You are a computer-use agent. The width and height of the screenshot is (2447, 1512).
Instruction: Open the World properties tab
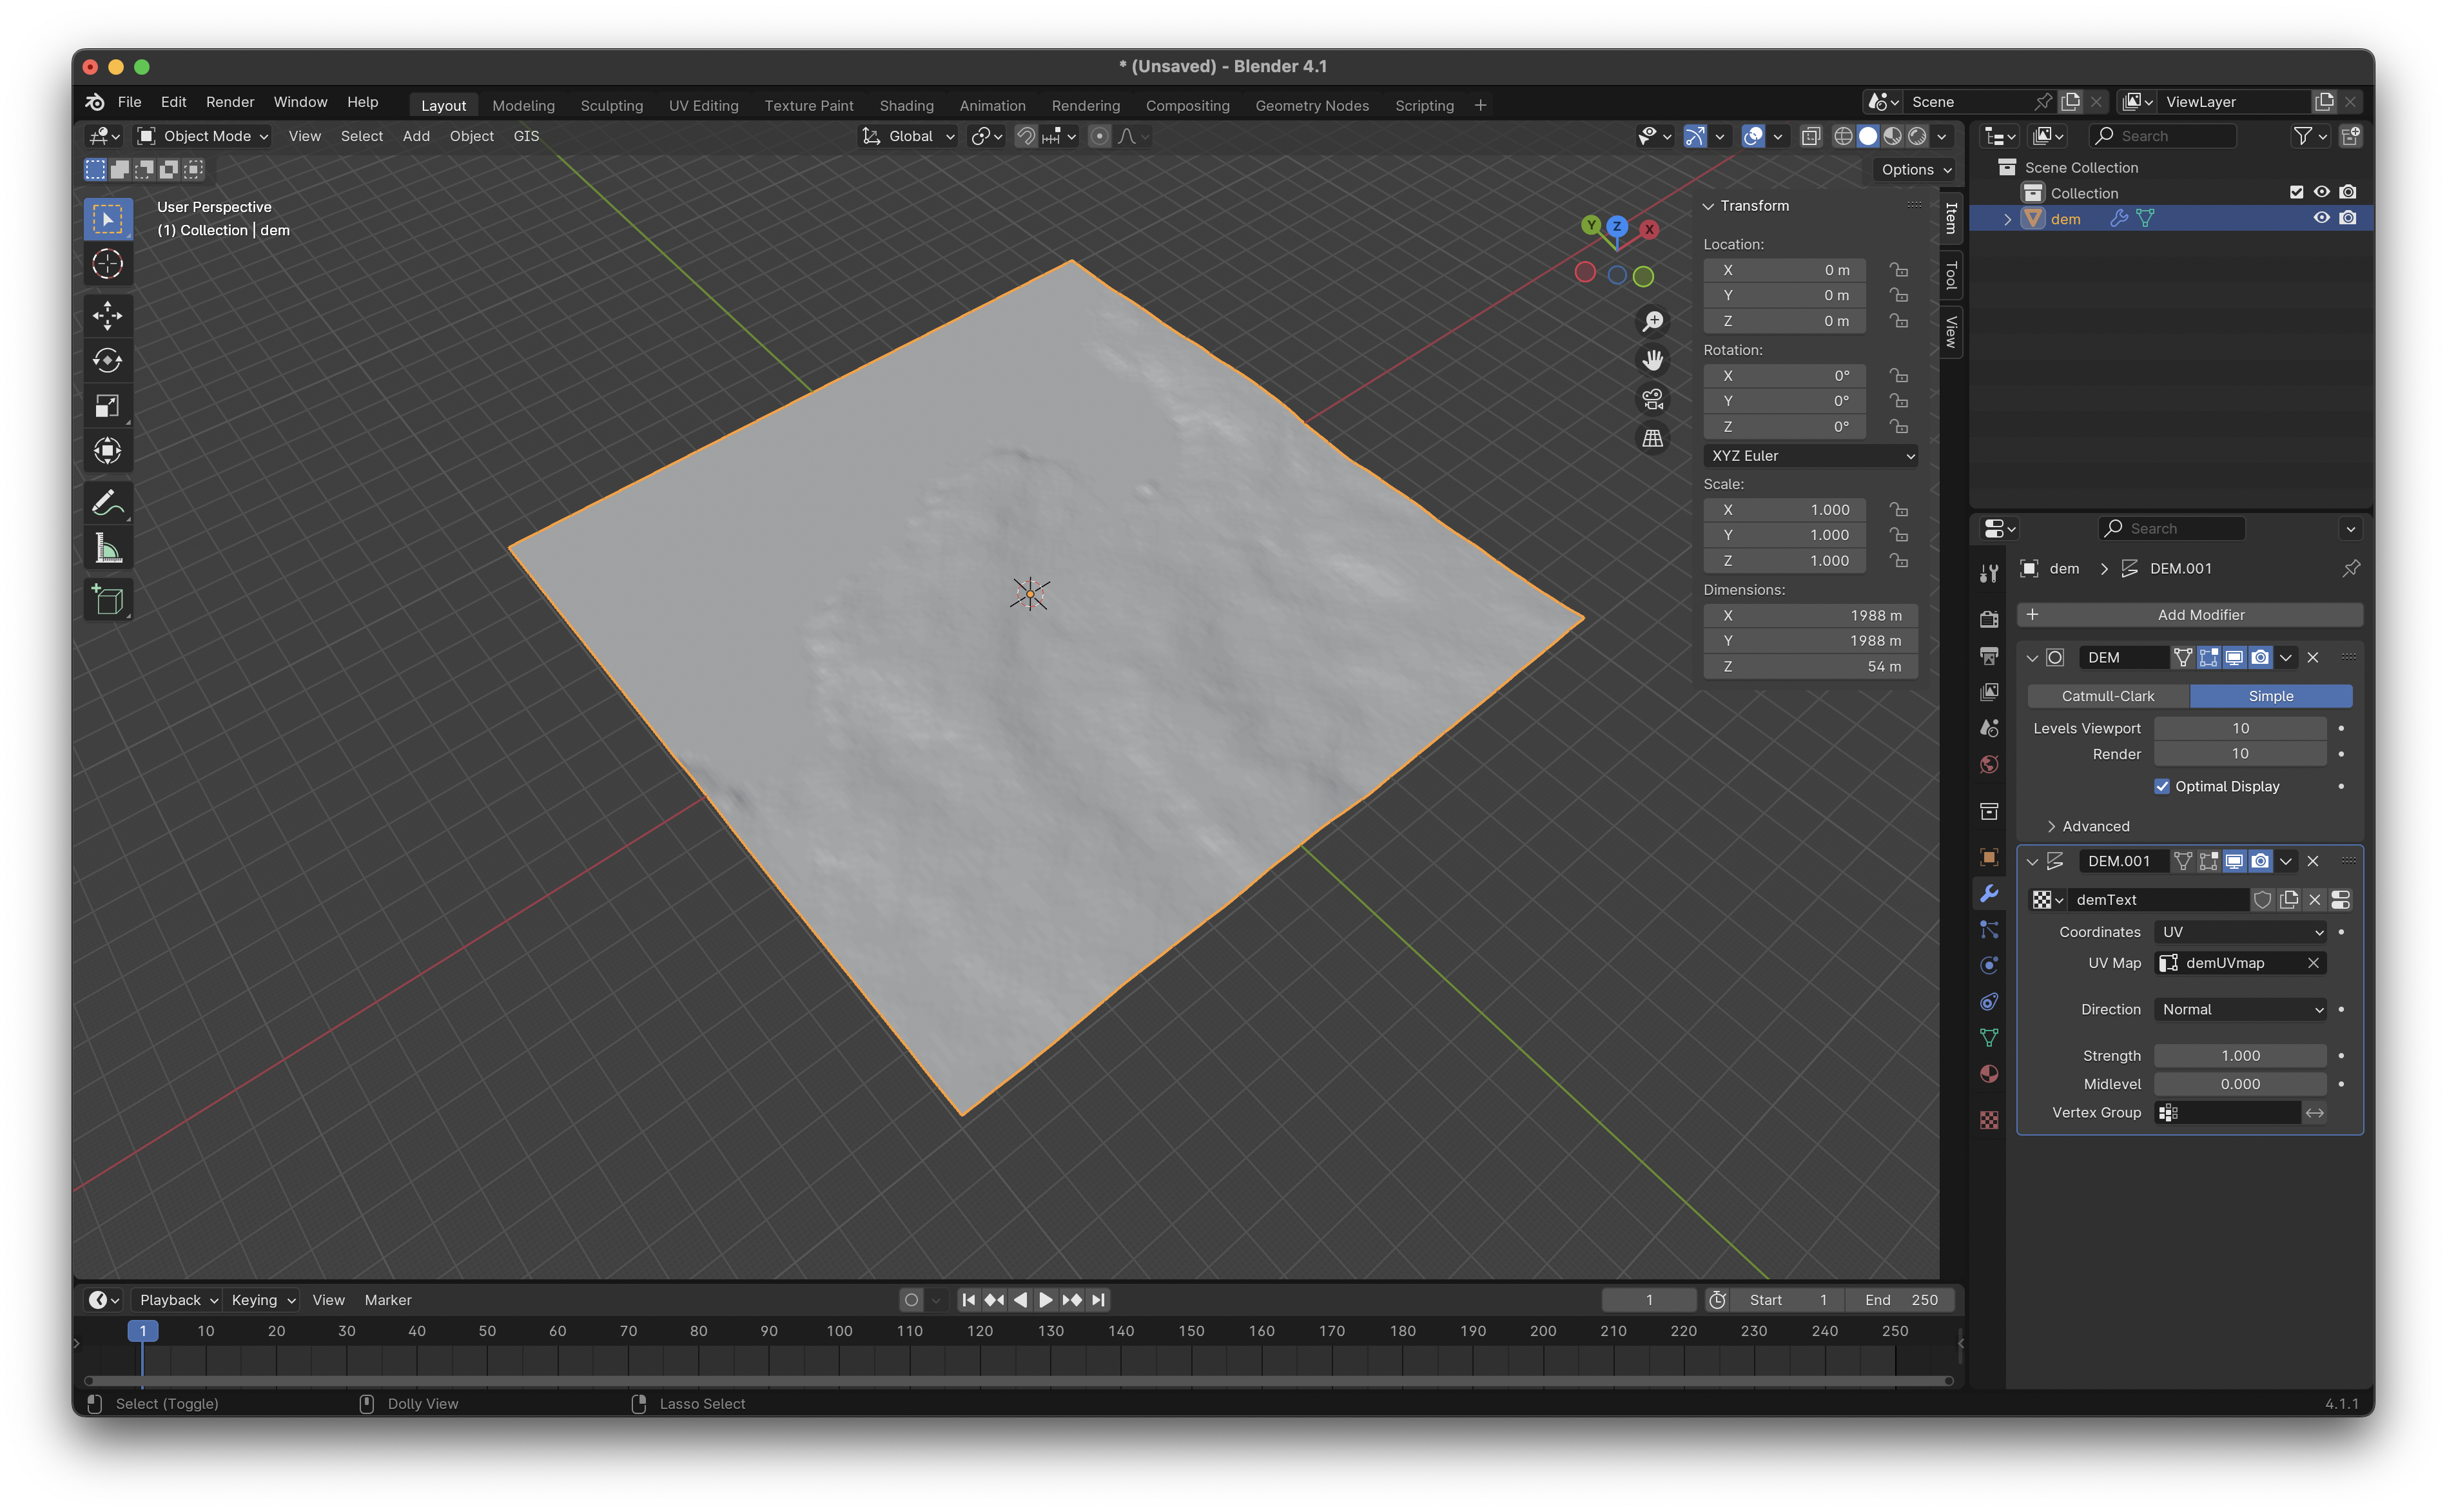pyautogui.click(x=1989, y=764)
